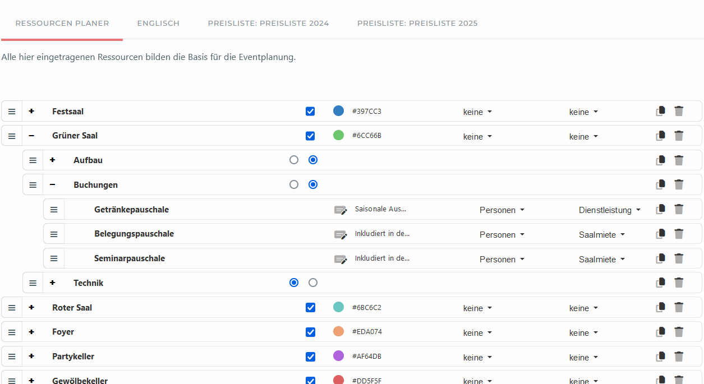Edit the Getränkepauschale description note icon

pyautogui.click(x=341, y=210)
